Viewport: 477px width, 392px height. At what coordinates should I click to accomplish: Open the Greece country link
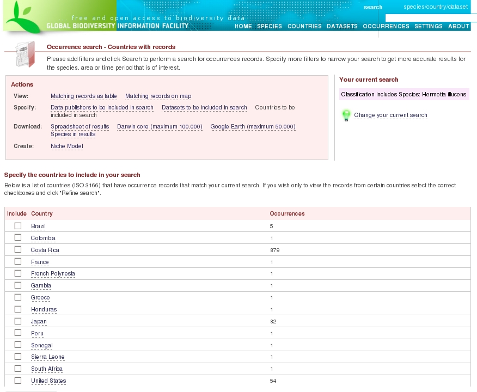[40, 297]
